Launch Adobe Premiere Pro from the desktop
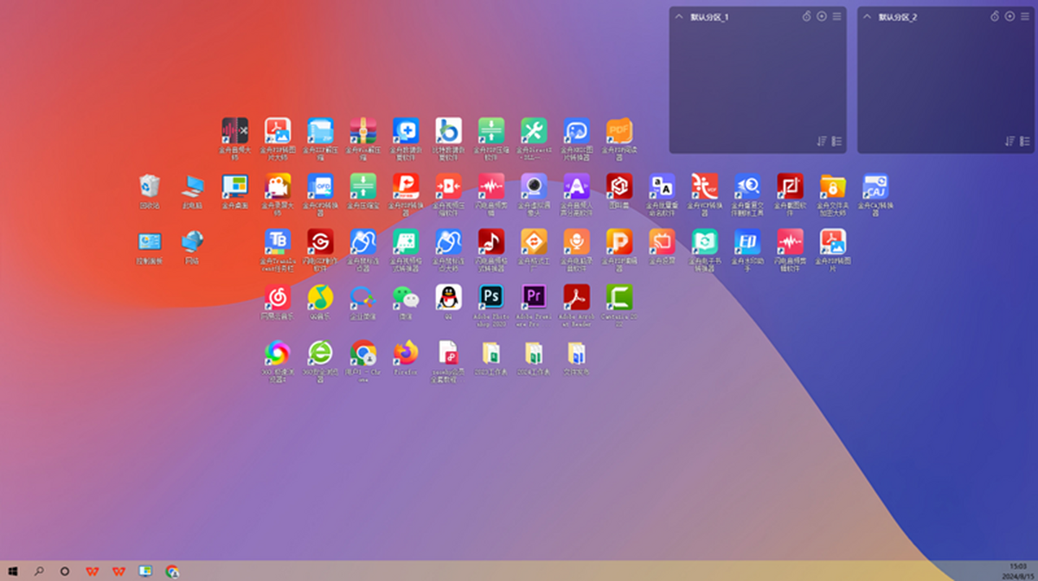Screen dimensions: 1038x581 pos(534,297)
